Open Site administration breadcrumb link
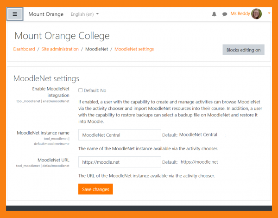Viewport: 278px width, 218px height. [59, 49]
